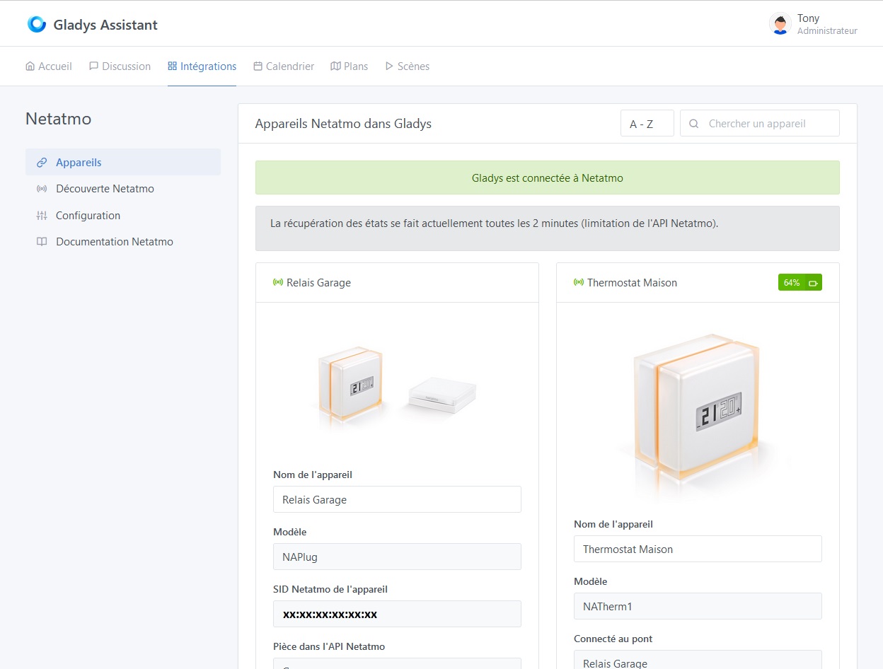Click the antenna icon for Découverte Netatmo

pos(41,189)
